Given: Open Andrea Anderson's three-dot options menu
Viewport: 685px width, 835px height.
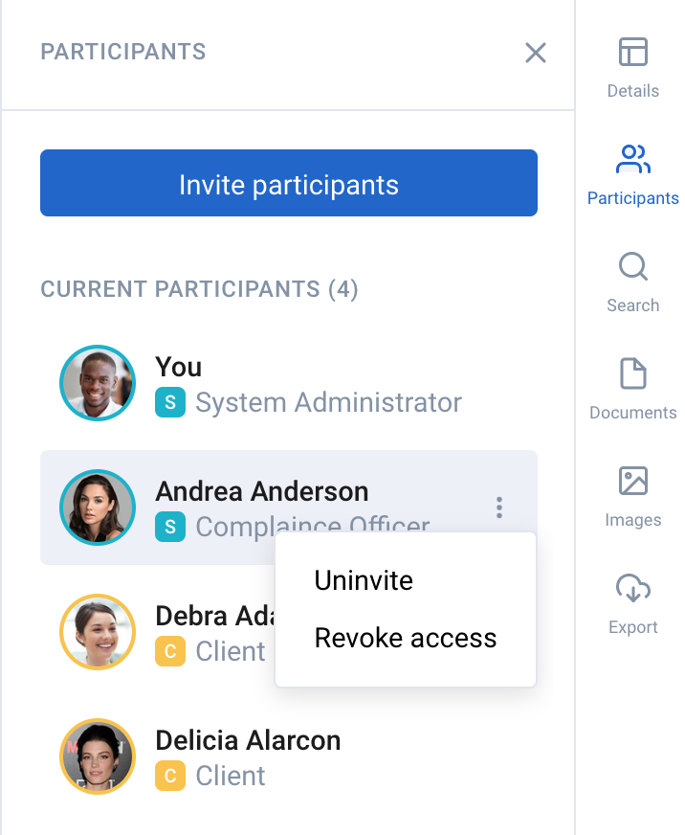Looking at the screenshot, I should click(x=499, y=508).
